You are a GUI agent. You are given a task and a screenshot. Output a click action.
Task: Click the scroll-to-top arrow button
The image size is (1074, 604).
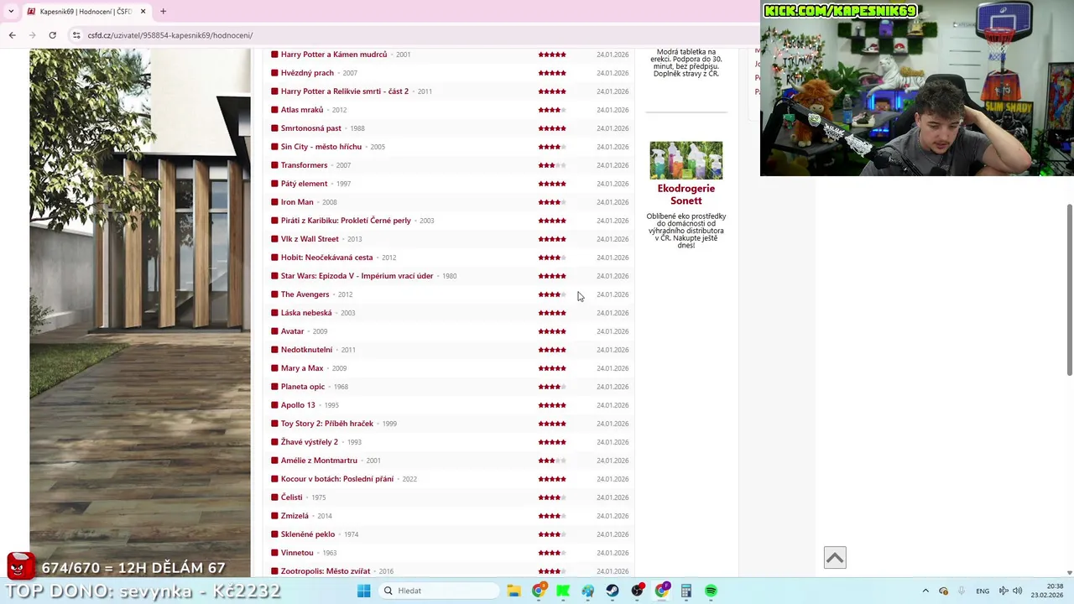point(835,557)
